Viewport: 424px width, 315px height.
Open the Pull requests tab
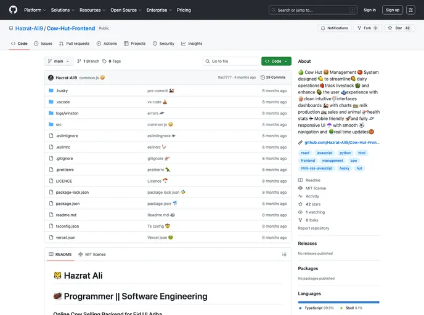click(x=74, y=44)
